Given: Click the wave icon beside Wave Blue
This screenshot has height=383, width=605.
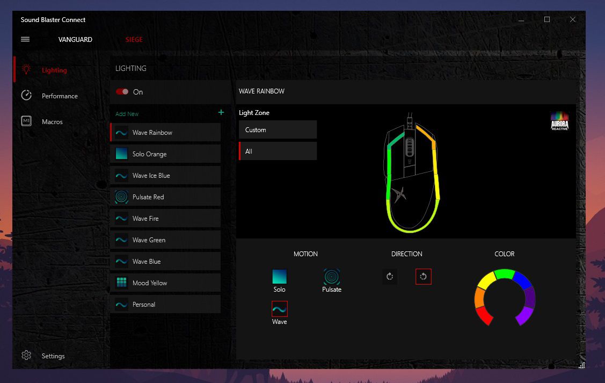Looking at the screenshot, I should click(x=121, y=262).
